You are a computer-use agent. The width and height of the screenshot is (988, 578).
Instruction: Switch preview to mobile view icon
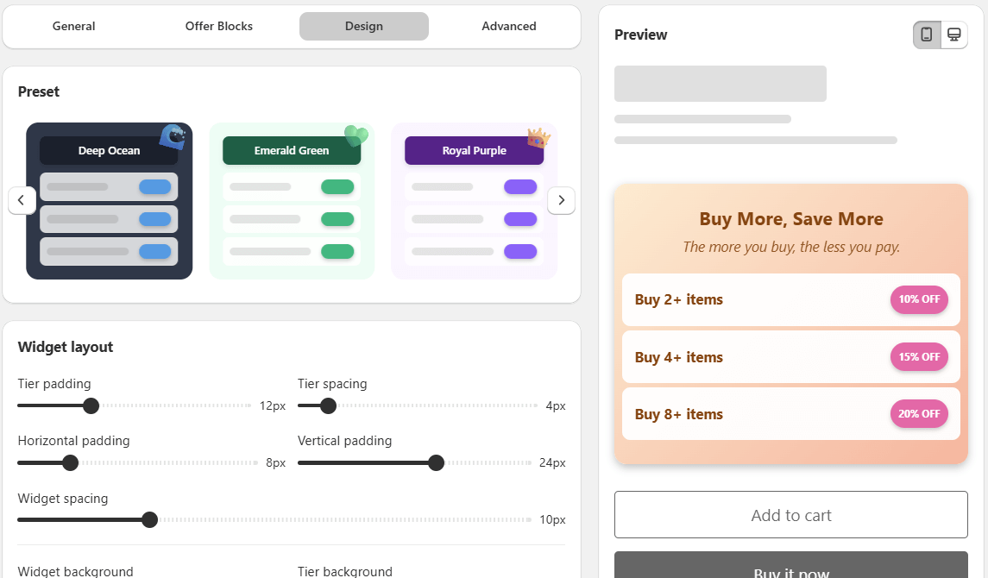[926, 34]
